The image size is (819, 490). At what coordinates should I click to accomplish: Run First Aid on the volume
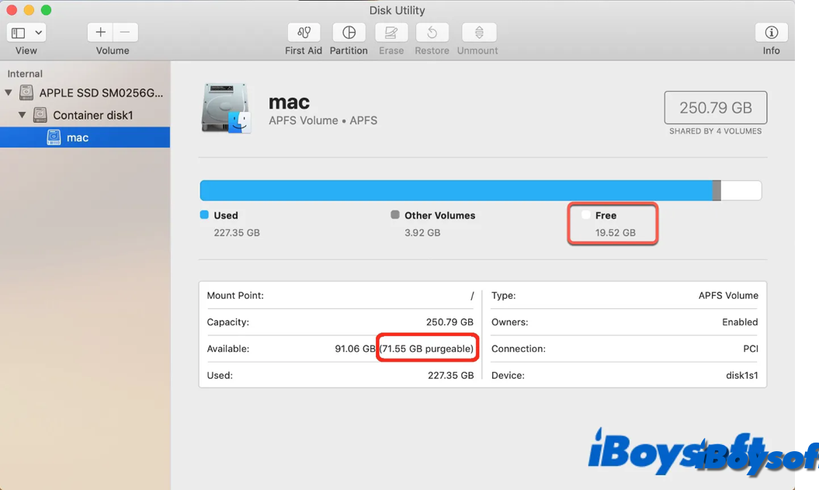click(304, 33)
